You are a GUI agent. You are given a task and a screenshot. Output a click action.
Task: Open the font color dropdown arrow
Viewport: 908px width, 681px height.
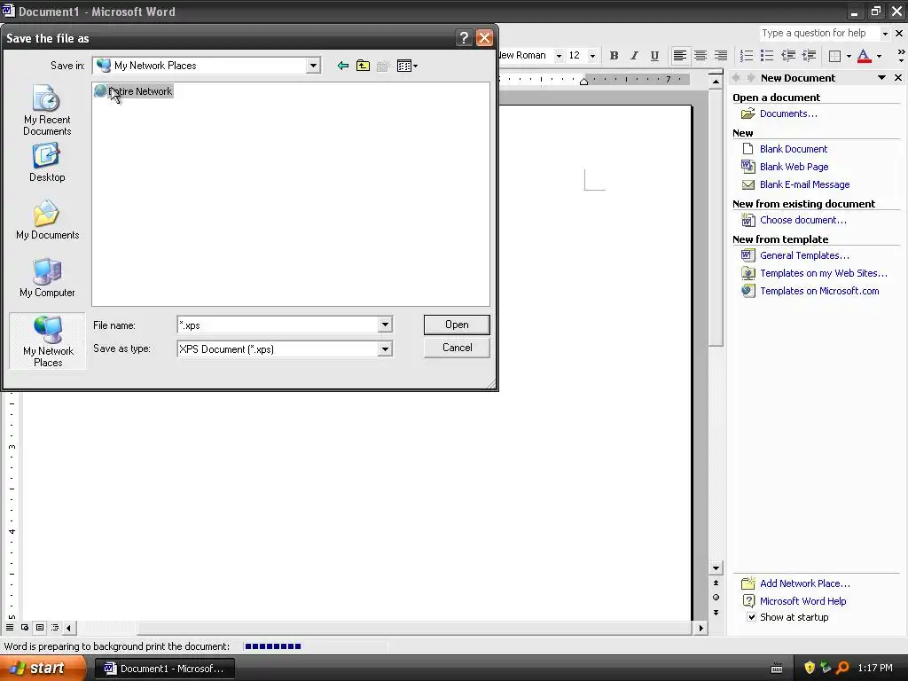(x=879, y=56)
